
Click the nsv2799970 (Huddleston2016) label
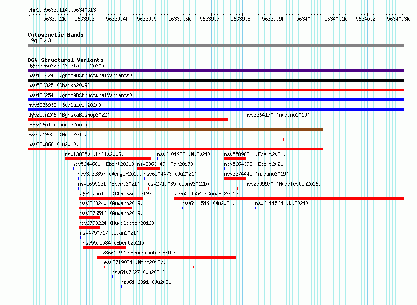tap(283, 184)
